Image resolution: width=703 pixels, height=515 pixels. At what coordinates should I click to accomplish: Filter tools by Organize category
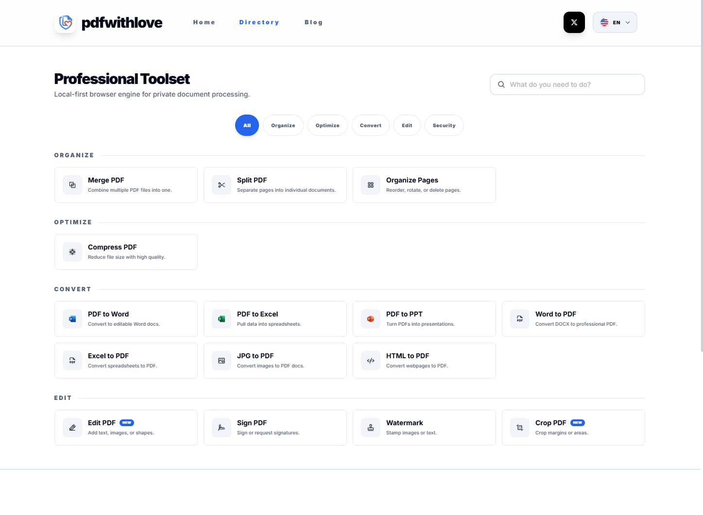coord(283,125)
